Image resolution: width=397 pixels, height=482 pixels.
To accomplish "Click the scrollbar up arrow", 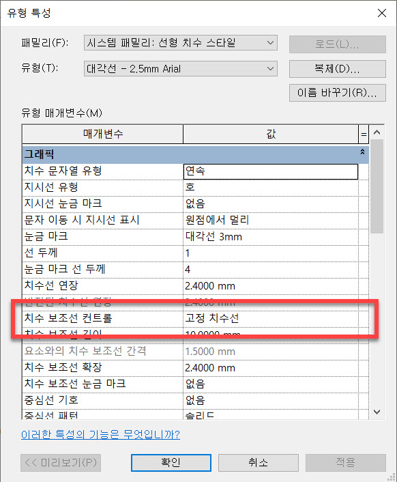I will coord(377,132).
